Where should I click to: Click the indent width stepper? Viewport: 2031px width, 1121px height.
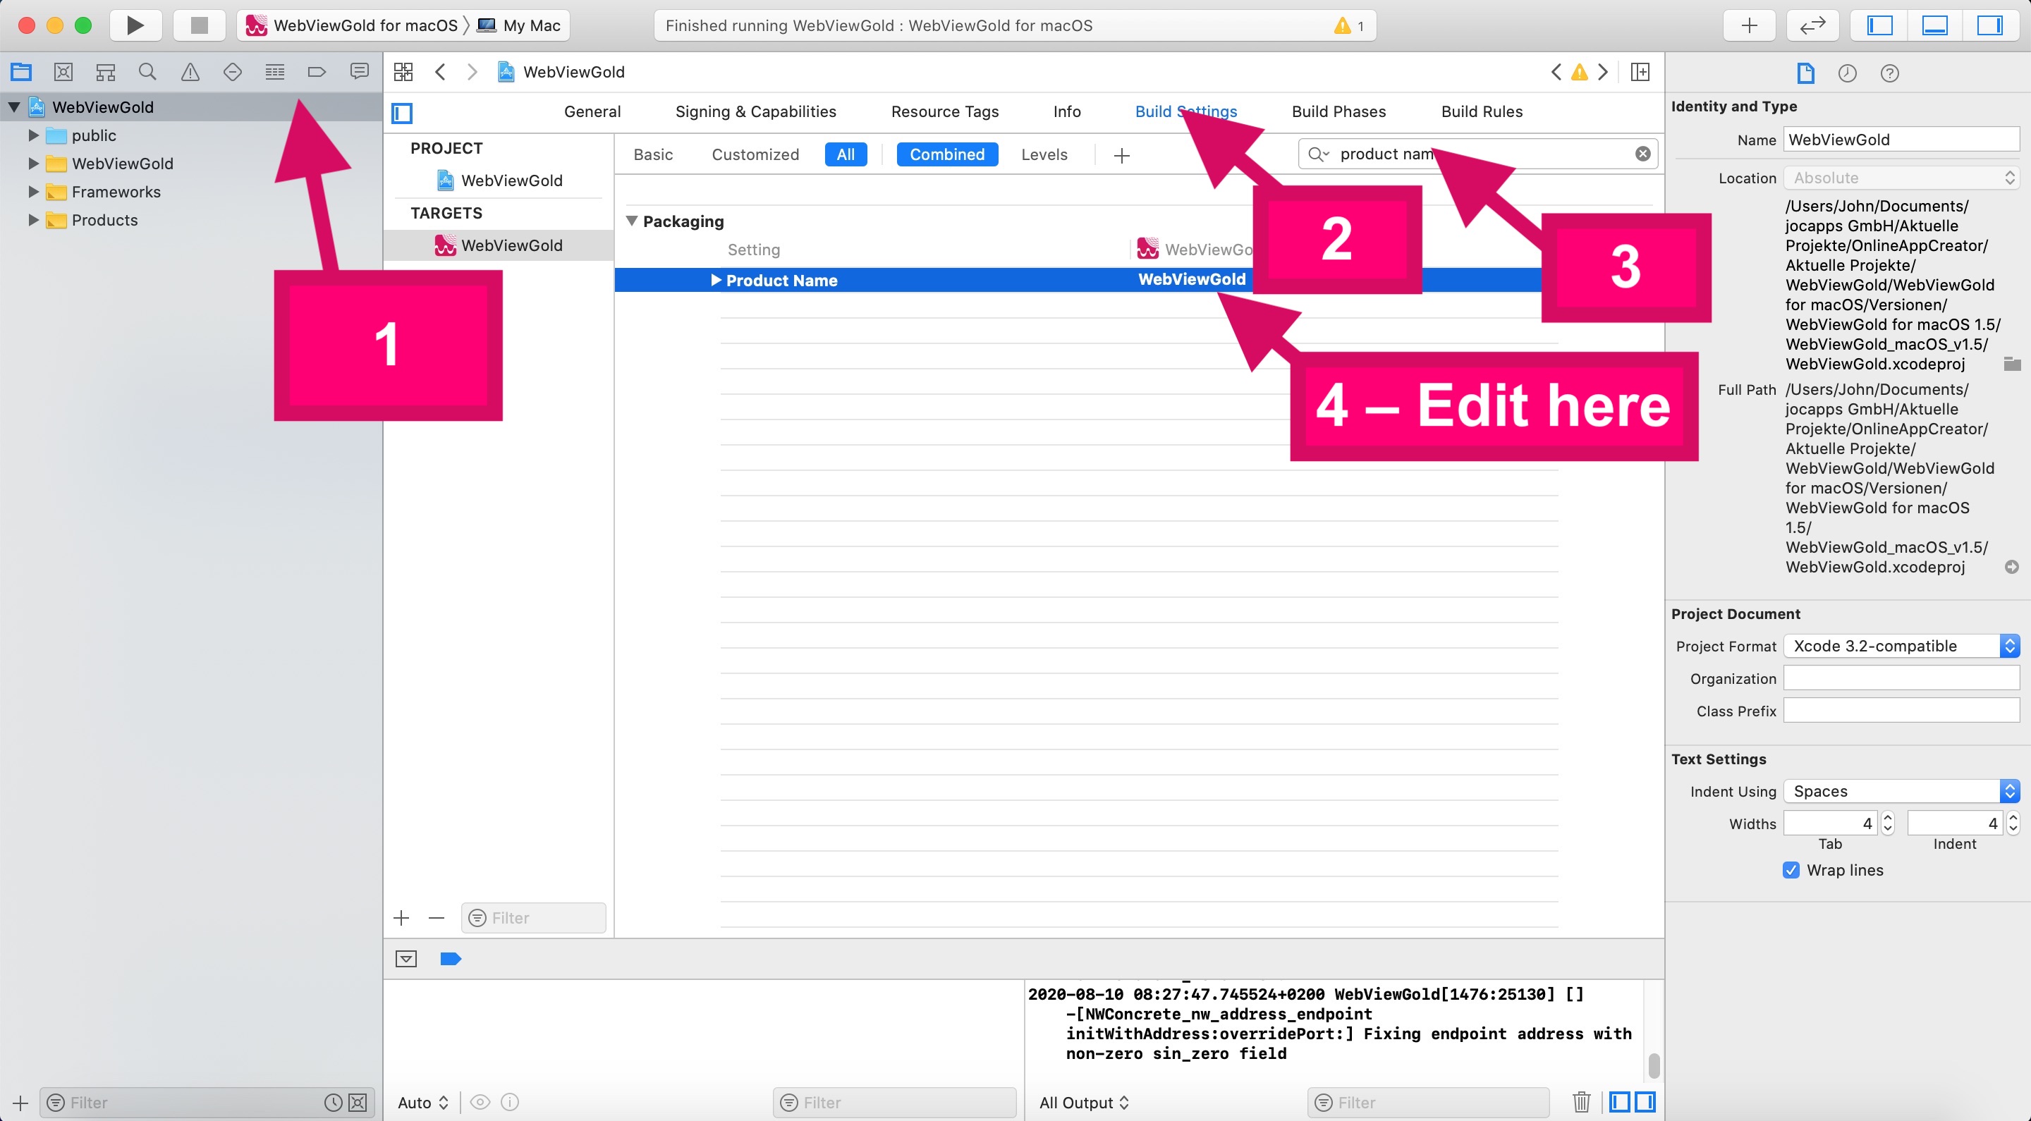2013,823
